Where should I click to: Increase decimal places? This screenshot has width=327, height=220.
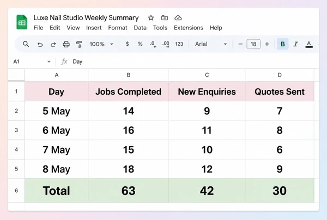(x=166, y=44)
